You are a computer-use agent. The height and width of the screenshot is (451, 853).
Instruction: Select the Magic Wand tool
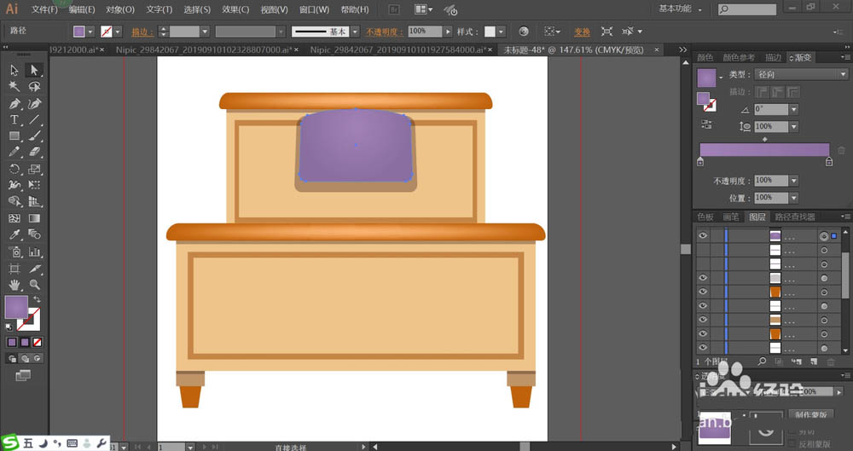click(x=15, y=87)
